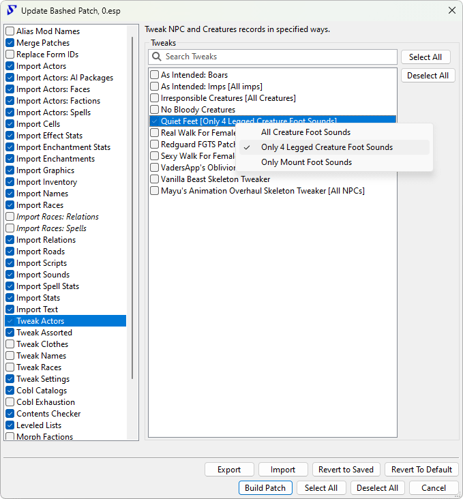
Task: Click bottom Select All button
Action: pyautogui.click(x=321, y=488)
